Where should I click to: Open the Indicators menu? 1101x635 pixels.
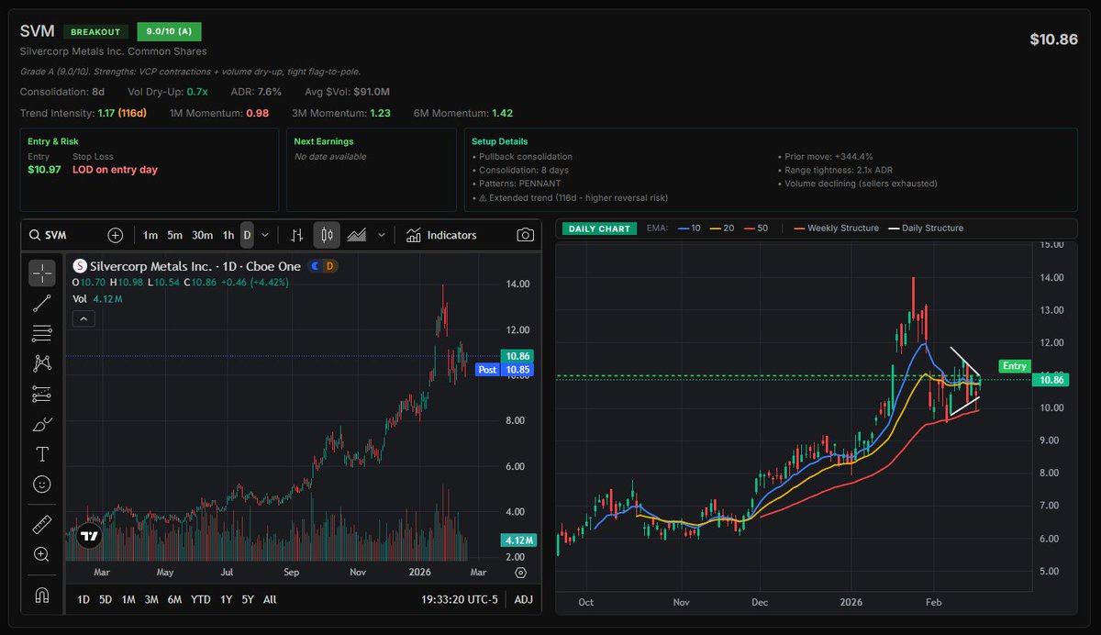(x=441, y=235)
